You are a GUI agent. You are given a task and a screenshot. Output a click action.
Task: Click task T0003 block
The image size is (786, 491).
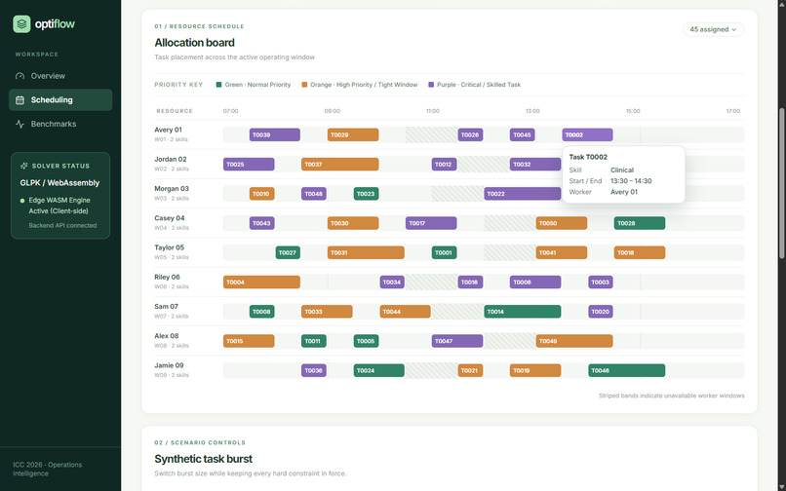[x=601, y=283]
